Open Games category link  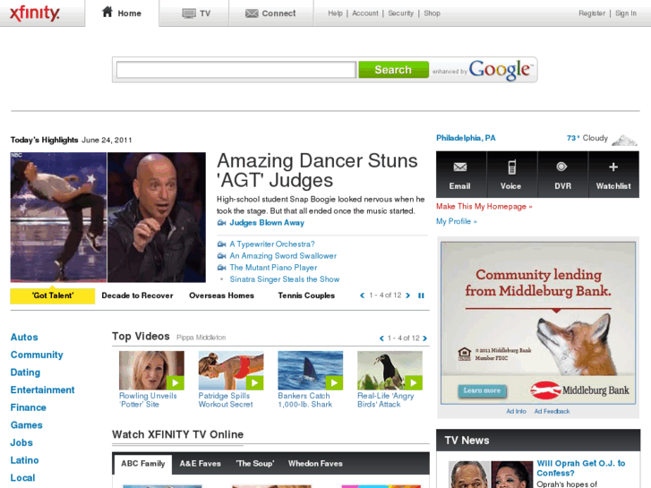coord(27,425)
